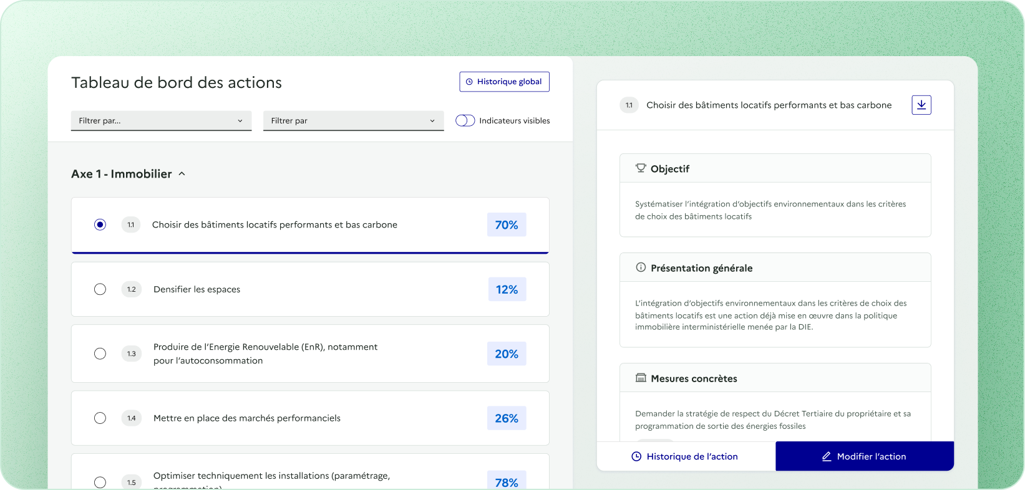
Task: Open the Optimiser techniquement les installations action
Action: pos(271,476)
